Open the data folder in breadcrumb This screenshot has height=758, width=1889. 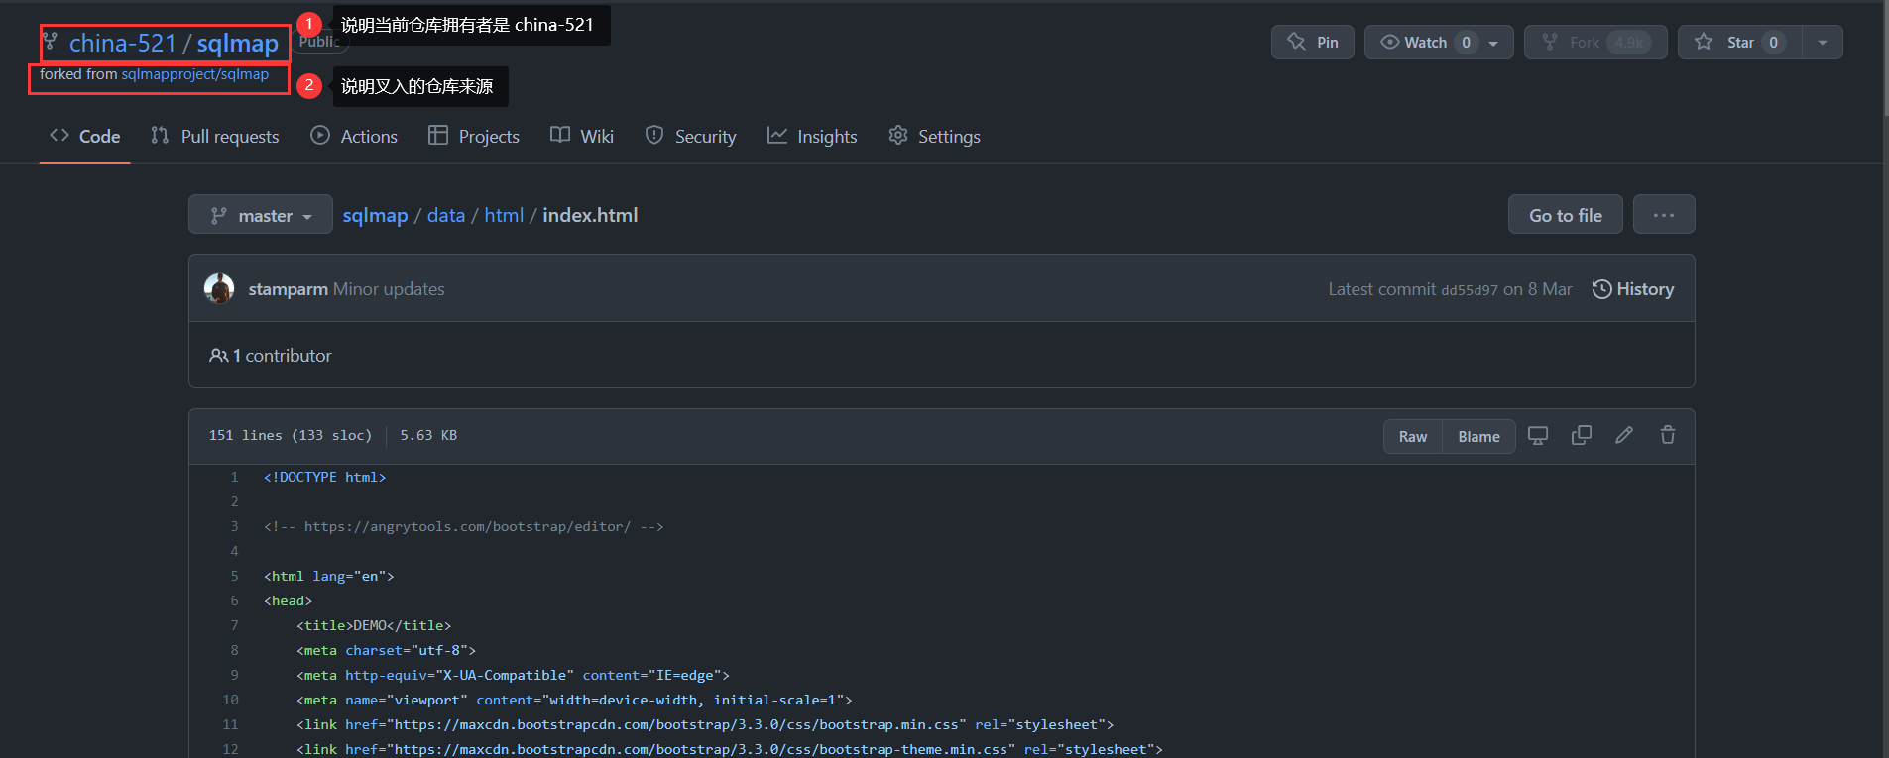click(x=446, y=216)
